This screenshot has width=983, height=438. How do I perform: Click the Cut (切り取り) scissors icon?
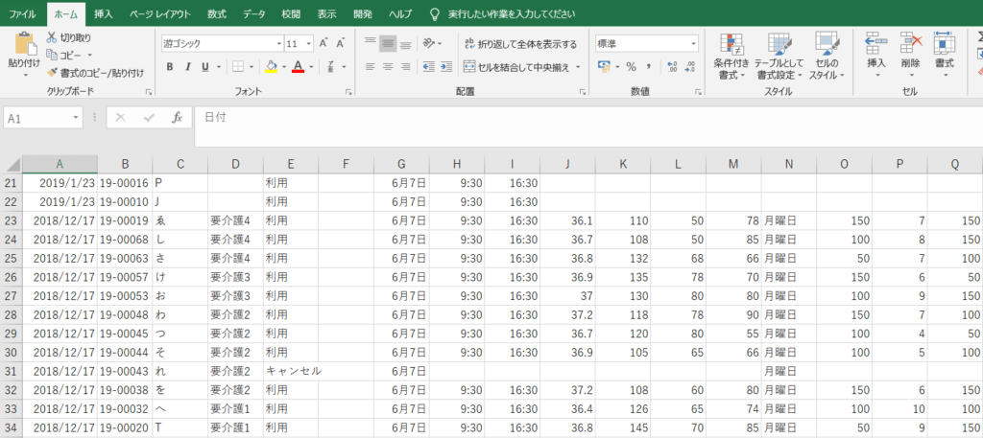tap(52, 38)
